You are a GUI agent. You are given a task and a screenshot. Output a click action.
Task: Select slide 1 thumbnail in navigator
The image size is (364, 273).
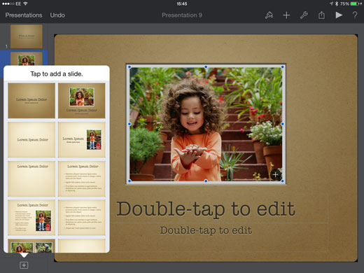tap(27, 36)
